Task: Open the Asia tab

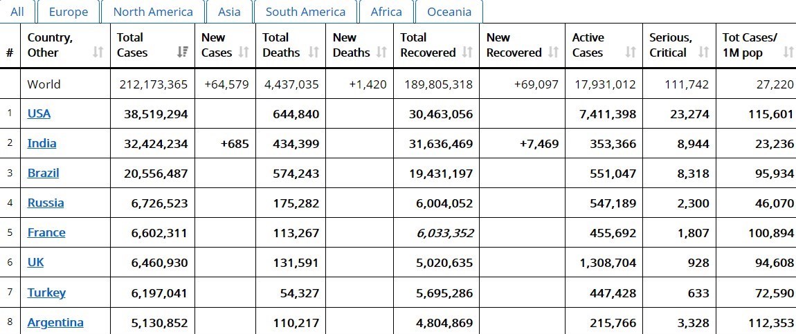Action: (229, 12)
